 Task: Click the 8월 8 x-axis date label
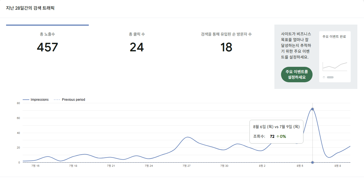tap(338, 166)
